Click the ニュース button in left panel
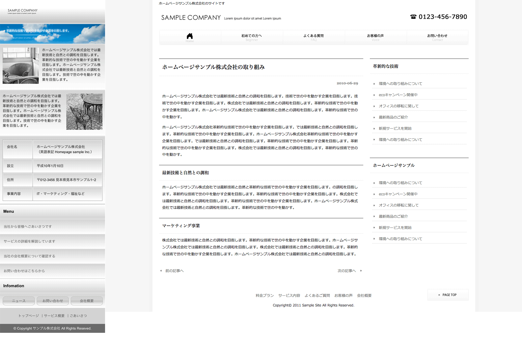 coord(19,301)
